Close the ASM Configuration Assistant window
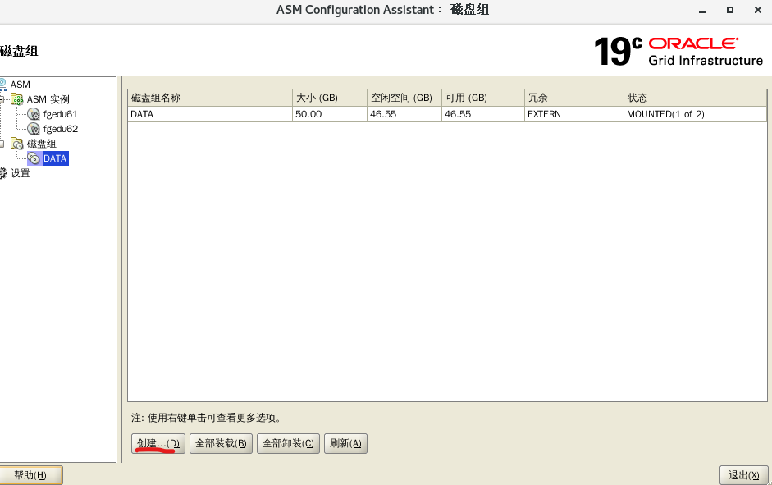 (x=758, y=10)
